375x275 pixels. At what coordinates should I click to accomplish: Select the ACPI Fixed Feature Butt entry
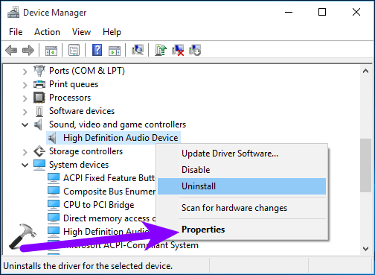(109, 178)
